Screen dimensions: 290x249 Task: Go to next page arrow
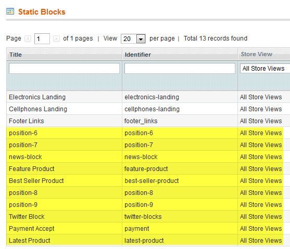[x=56, y=39]
